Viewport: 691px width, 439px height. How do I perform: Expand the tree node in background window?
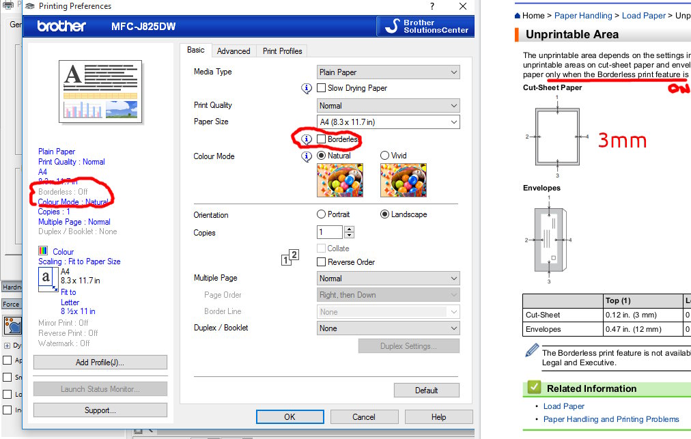pyautogui.click(x=7, y=345)
